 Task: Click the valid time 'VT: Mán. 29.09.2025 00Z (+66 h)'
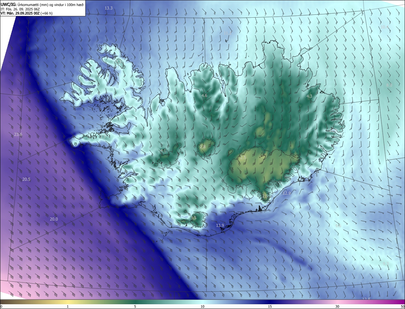[27, 13]
